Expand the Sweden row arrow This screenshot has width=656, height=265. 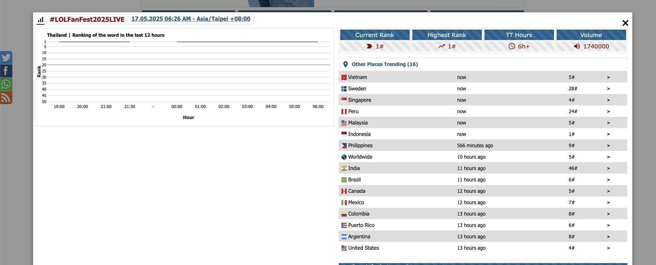[608, 89]
